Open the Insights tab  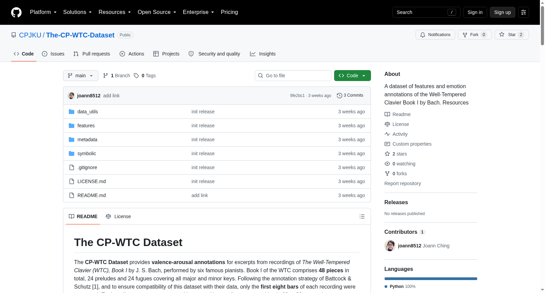[263, 54]
